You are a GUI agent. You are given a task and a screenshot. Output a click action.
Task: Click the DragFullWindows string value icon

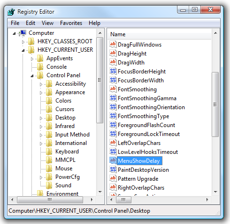point(113,44)
